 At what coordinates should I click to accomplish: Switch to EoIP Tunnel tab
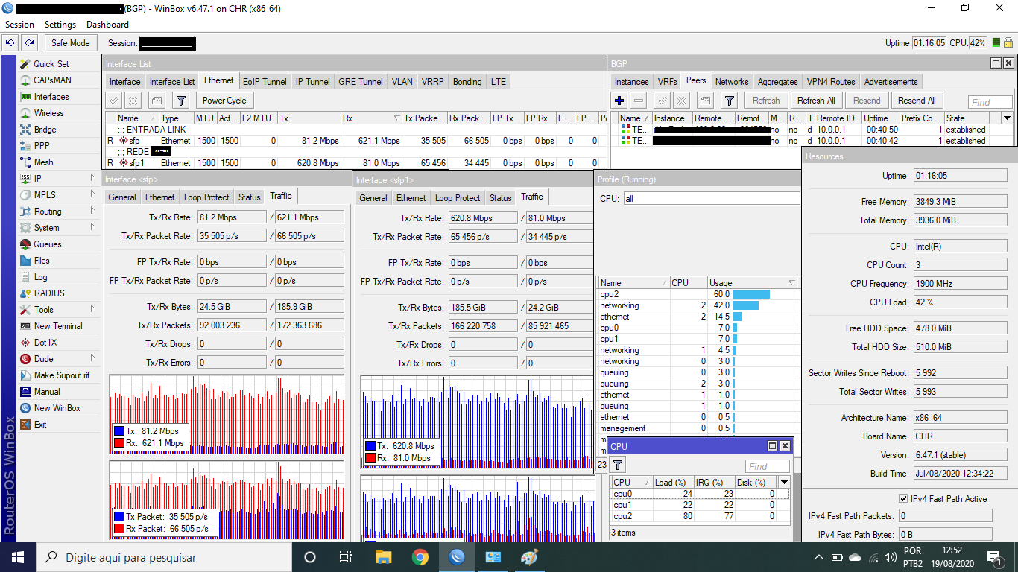point(265,82)
